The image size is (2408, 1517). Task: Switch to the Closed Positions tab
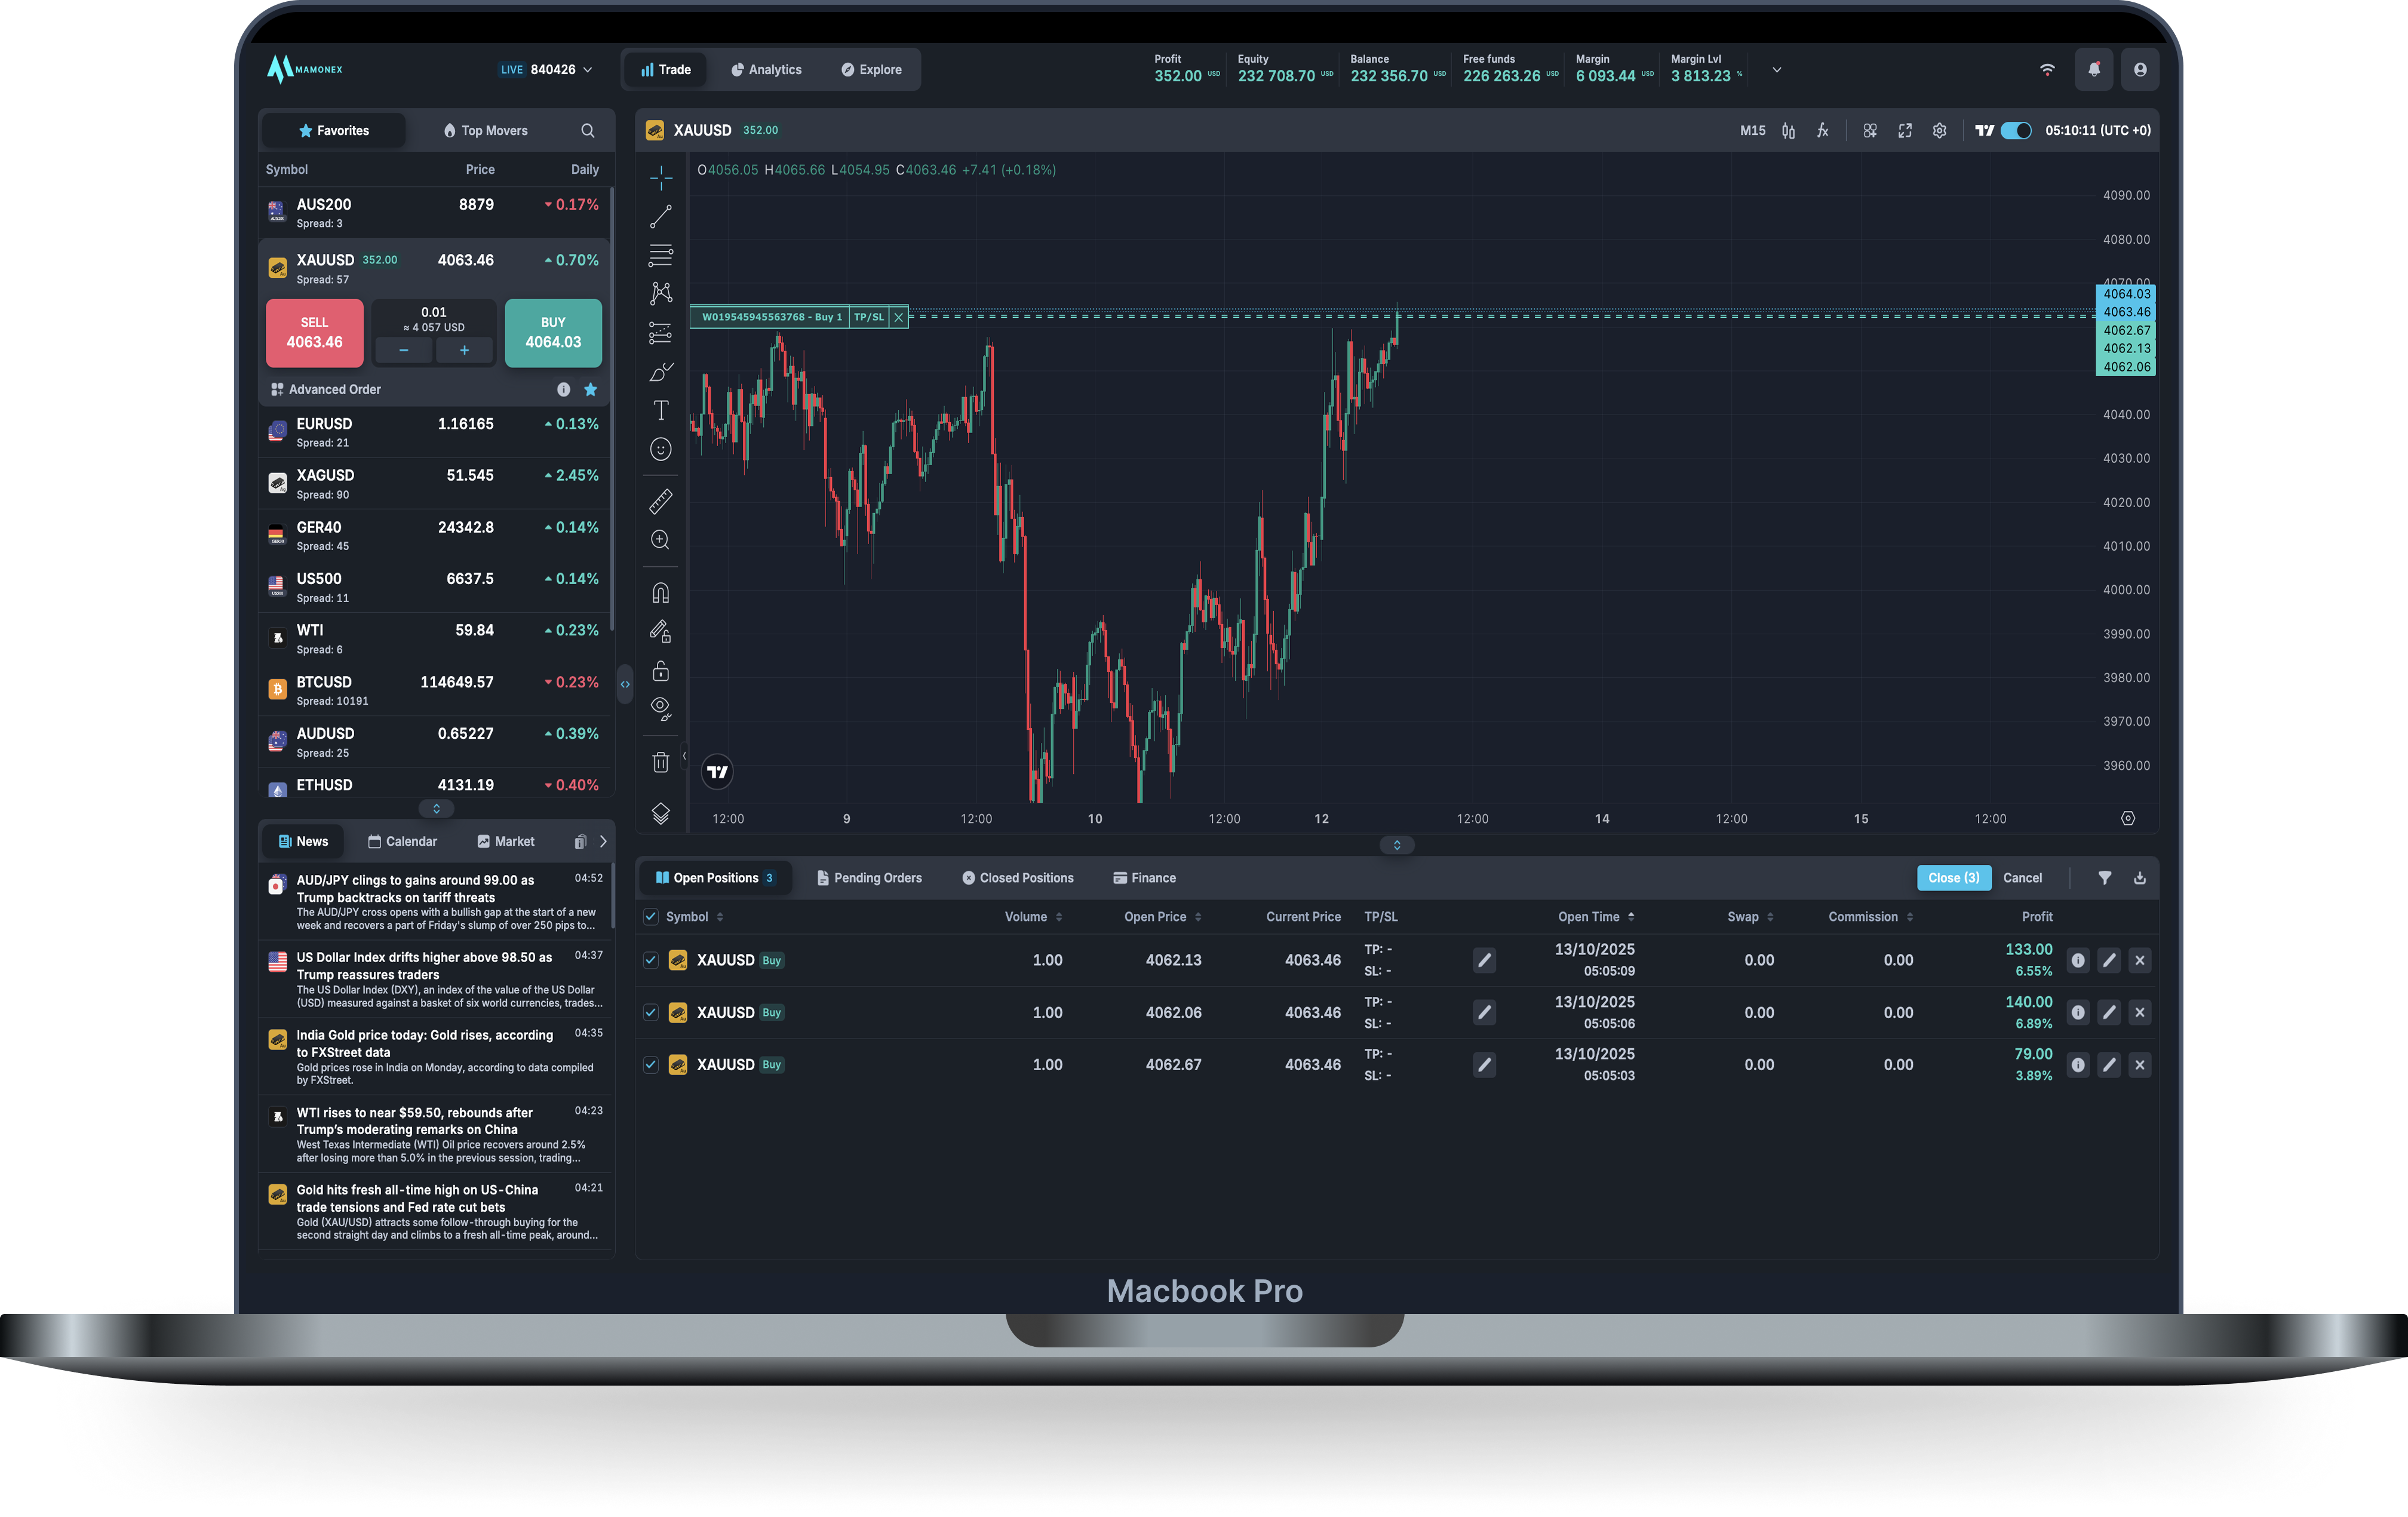click(1017, 878)
